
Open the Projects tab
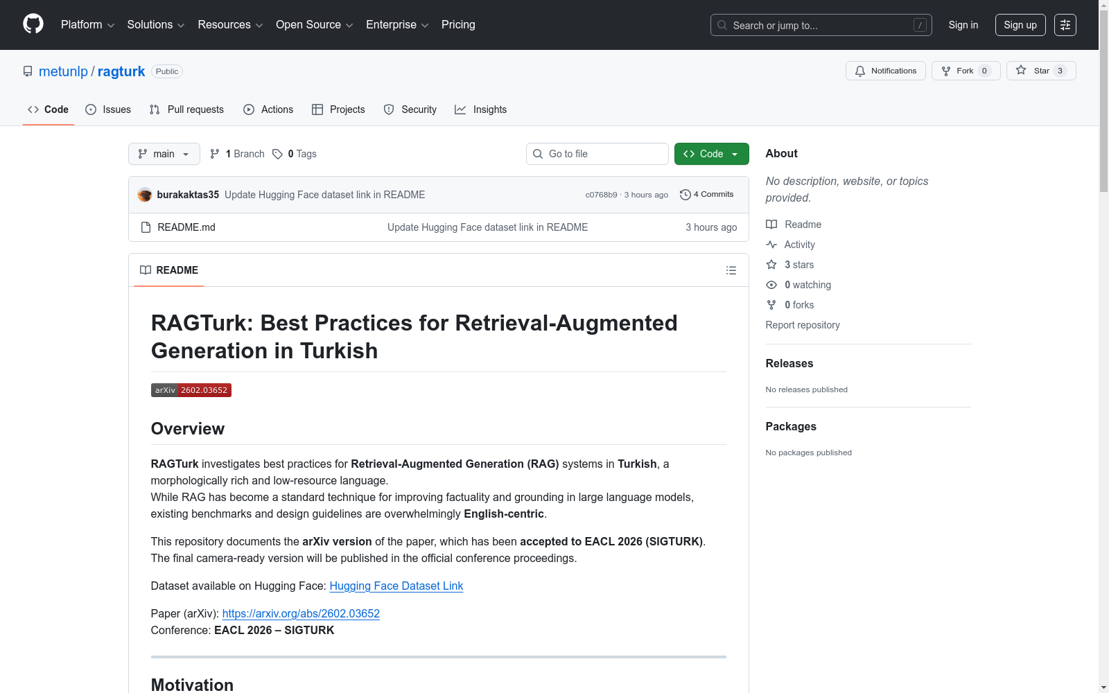pyautogui.click(x=338, y=109)
